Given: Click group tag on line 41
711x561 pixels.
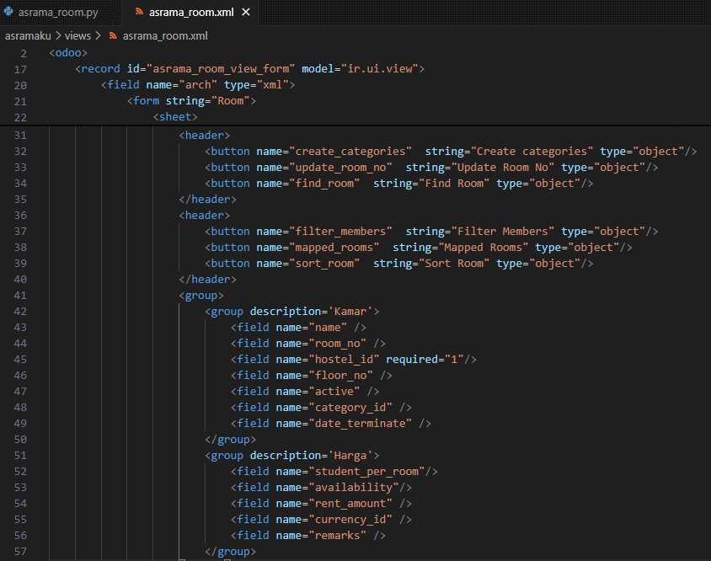Looking at the screenshot, I should (x=201, y=296).
